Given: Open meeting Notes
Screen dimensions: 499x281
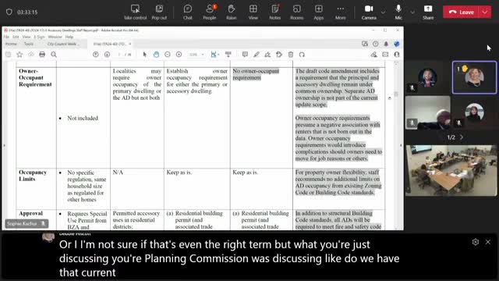Looking at the screenshot, I should tap(275, 12).
